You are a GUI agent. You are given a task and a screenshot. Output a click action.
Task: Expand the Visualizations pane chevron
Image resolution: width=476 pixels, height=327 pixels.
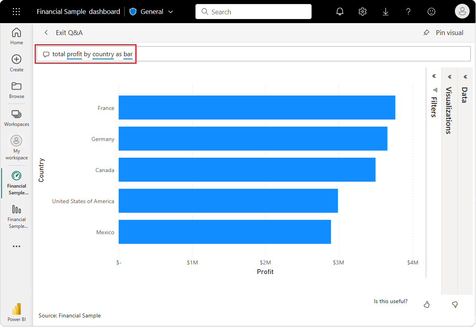coord(450,77)
